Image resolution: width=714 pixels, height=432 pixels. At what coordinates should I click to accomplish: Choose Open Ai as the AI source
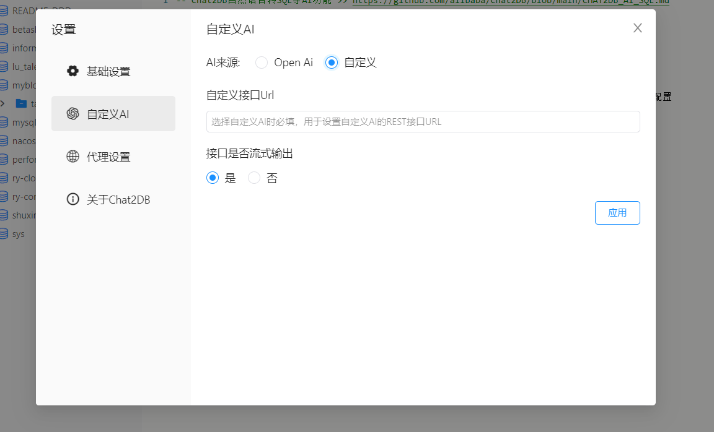tap(262, 63)
